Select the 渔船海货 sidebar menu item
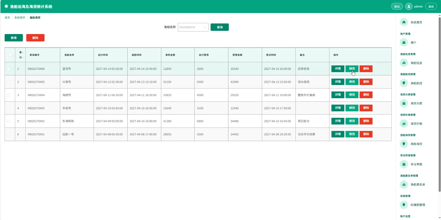 (416, 144)
